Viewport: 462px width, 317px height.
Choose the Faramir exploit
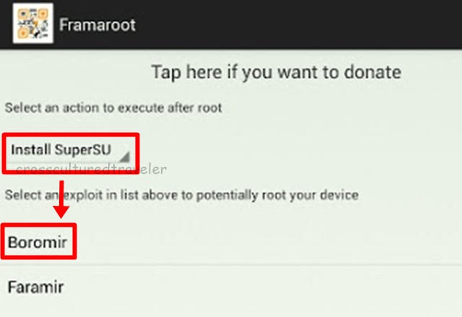[x=35, y=287]
